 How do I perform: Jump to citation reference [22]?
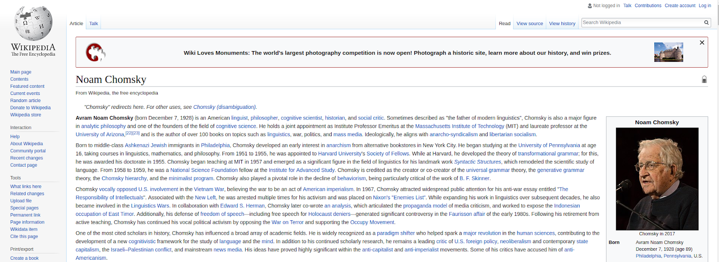(x=129, y=133)
